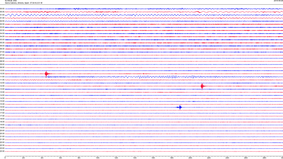This screenshot has width=283, height=159.
Task: Click the 14m tick label on minute axis
Action: 135,158
